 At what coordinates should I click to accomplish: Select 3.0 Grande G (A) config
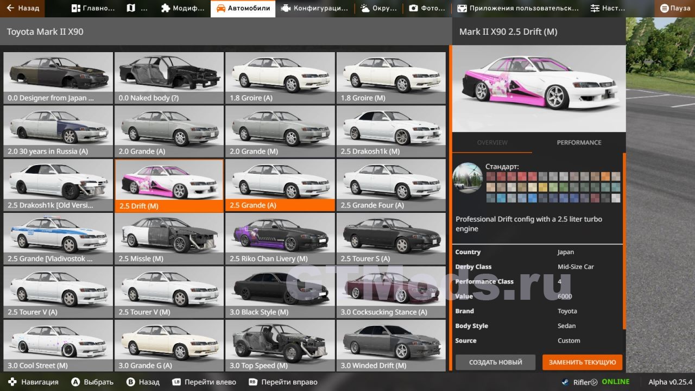tap(169, 345)
